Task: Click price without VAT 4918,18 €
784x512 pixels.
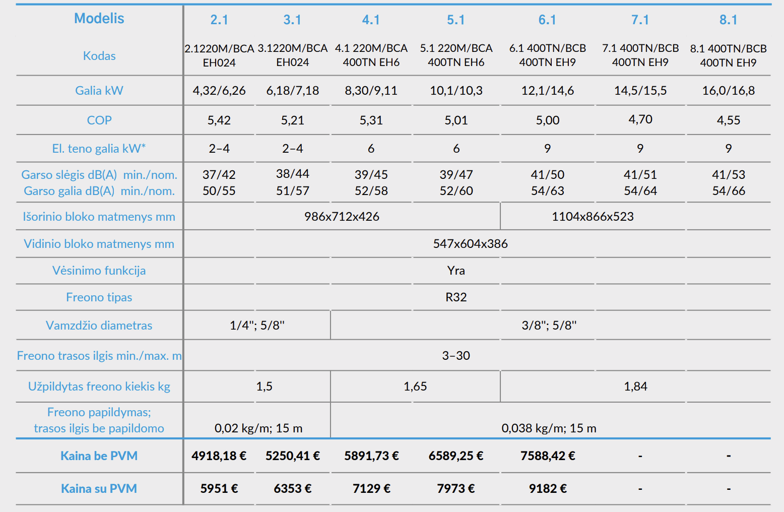Action: pyautogui.click(x=219, y=456)
